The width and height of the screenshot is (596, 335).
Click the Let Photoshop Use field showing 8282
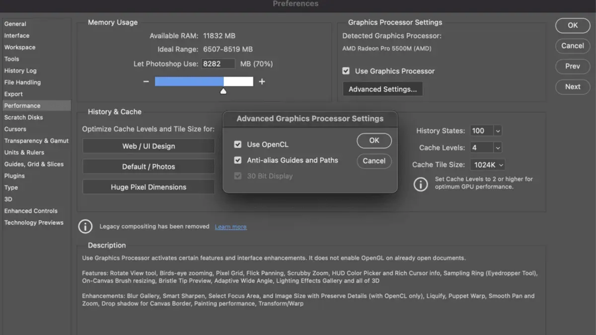218,64
